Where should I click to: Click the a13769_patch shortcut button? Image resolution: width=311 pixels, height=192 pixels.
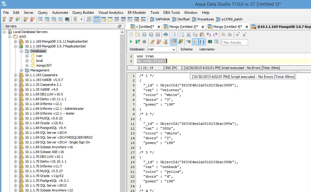(229, 19)
